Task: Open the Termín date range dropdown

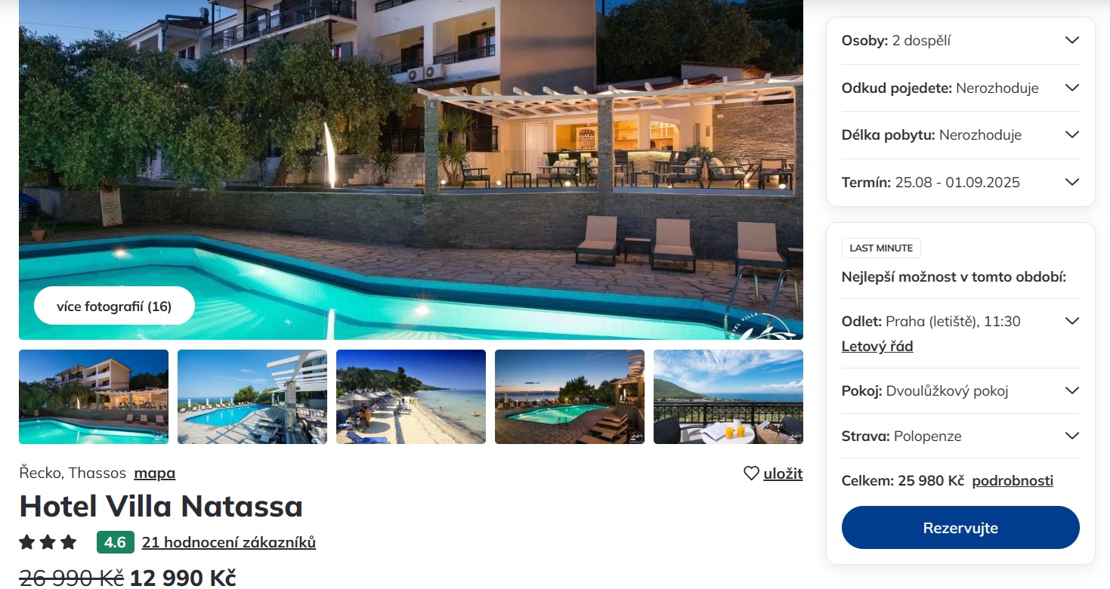Action: 960,182
